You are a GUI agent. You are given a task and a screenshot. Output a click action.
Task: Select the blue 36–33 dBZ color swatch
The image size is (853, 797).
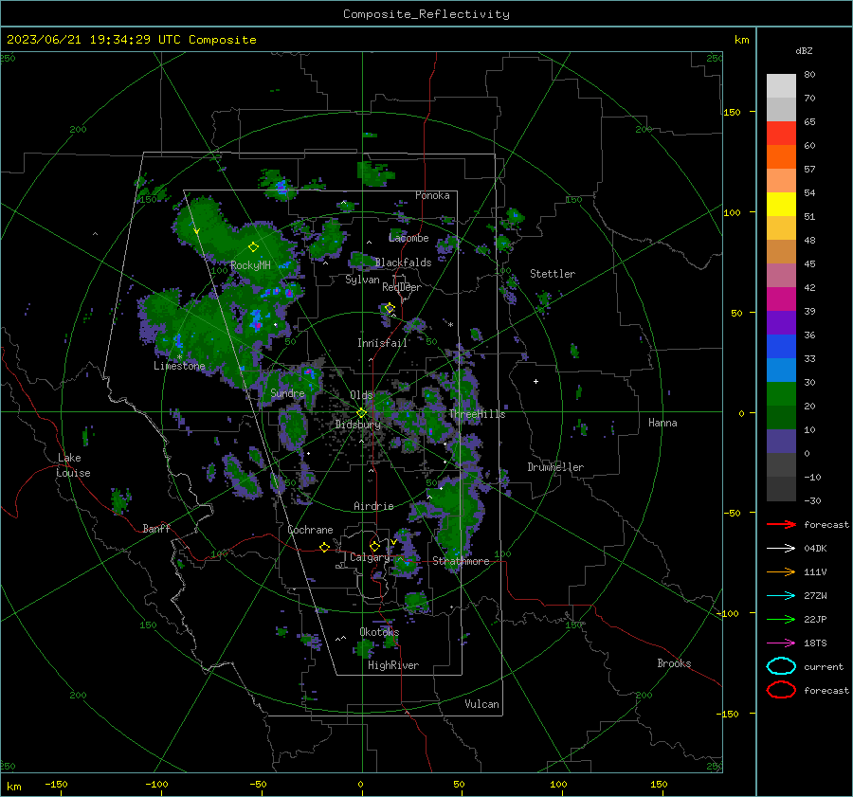(781, 346)
